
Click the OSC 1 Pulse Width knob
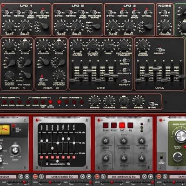pos(9,76)
